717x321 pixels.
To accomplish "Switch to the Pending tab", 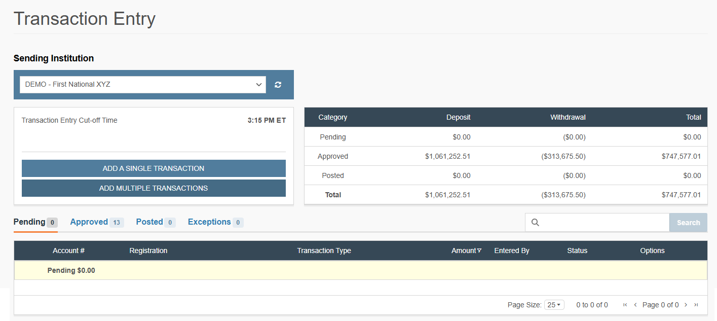I will click(x=35, y=222).
